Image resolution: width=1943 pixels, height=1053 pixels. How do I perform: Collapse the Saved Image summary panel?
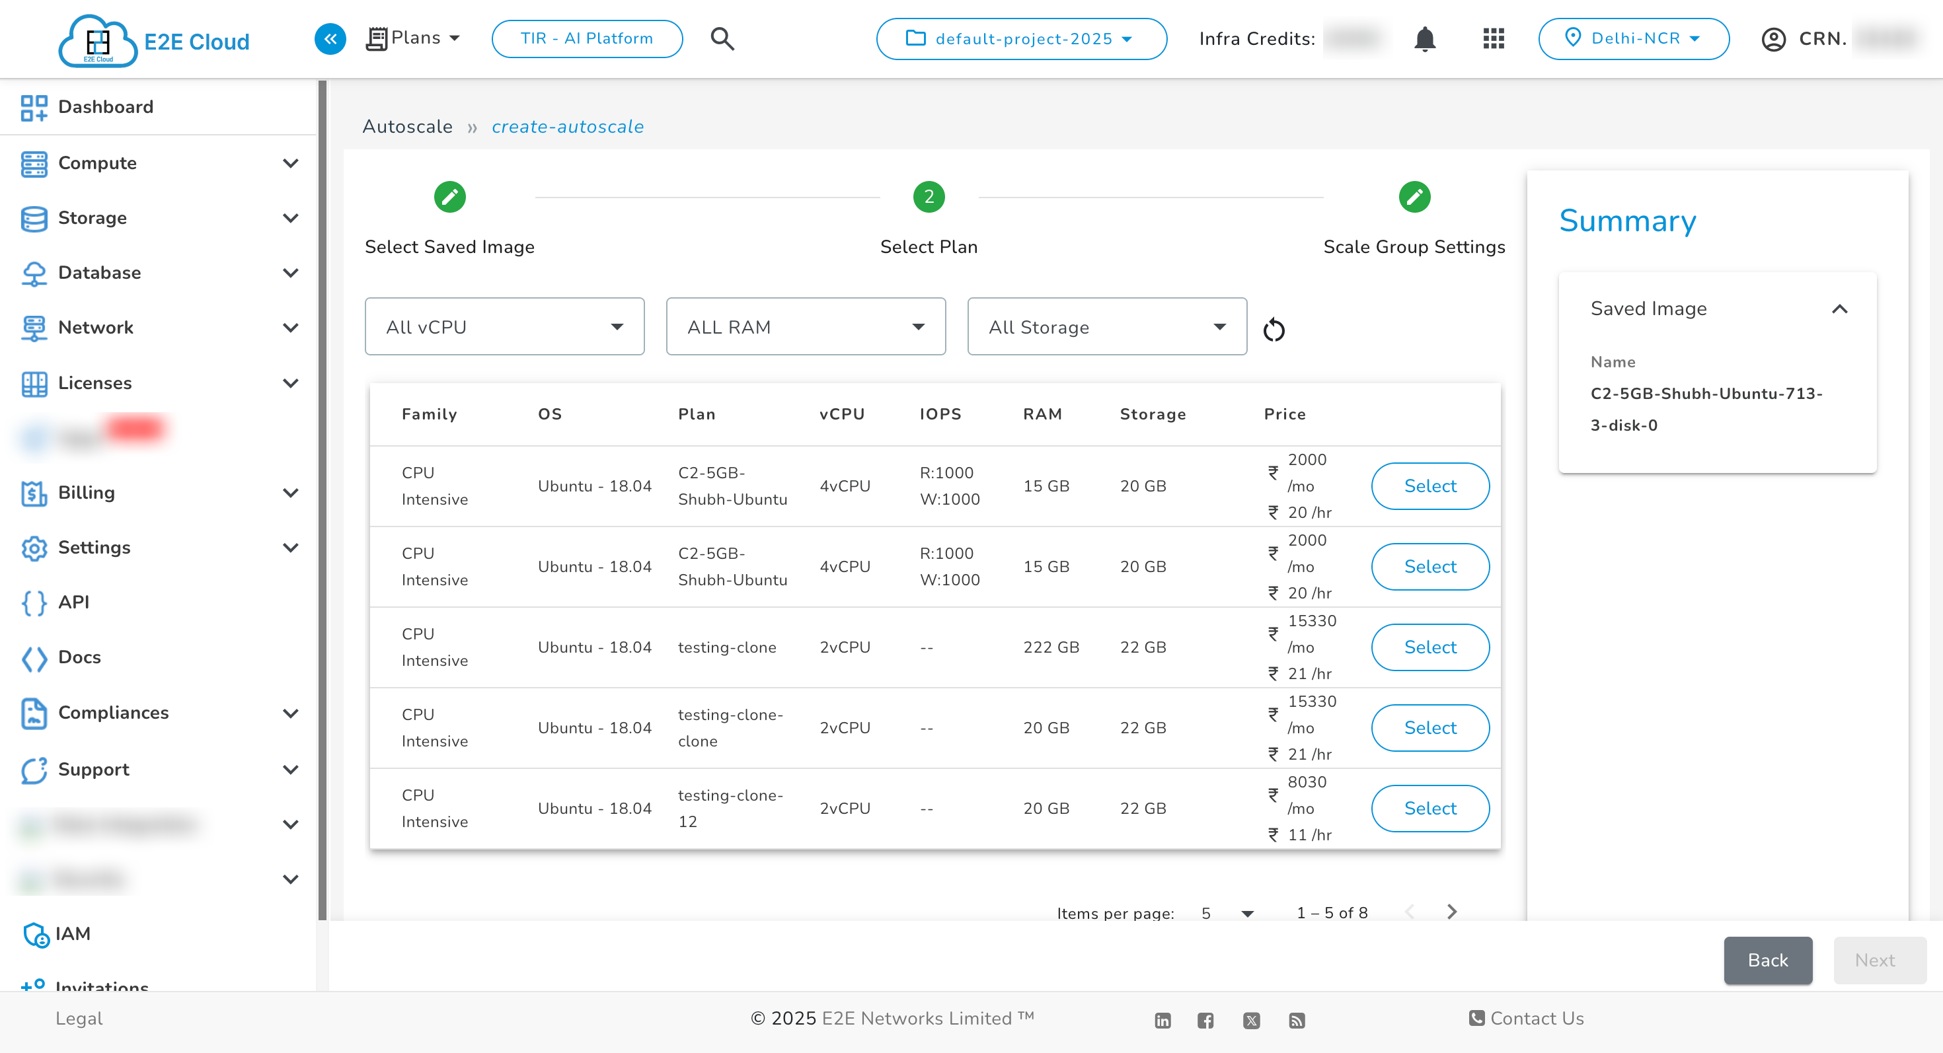tap(1839, 309)
